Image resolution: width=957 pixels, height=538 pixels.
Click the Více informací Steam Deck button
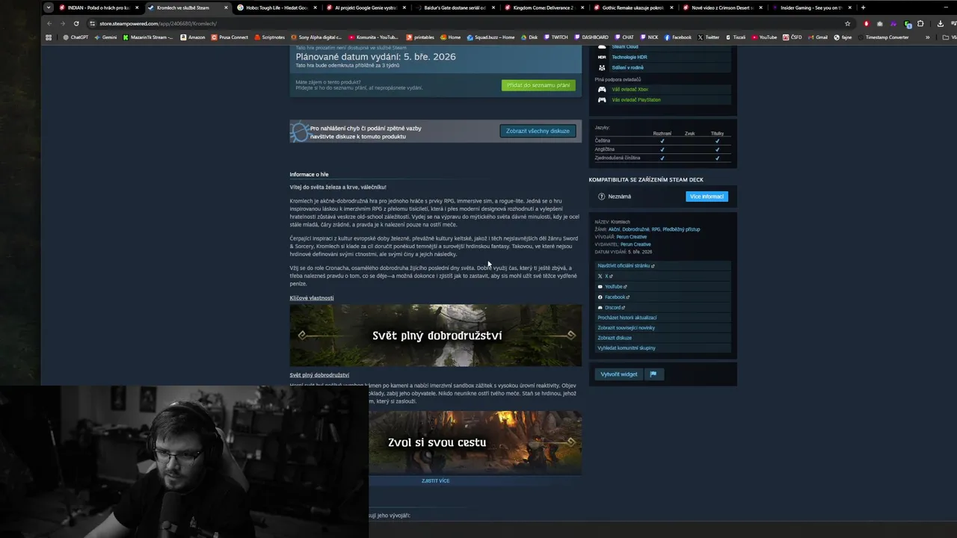coord(707,197)
